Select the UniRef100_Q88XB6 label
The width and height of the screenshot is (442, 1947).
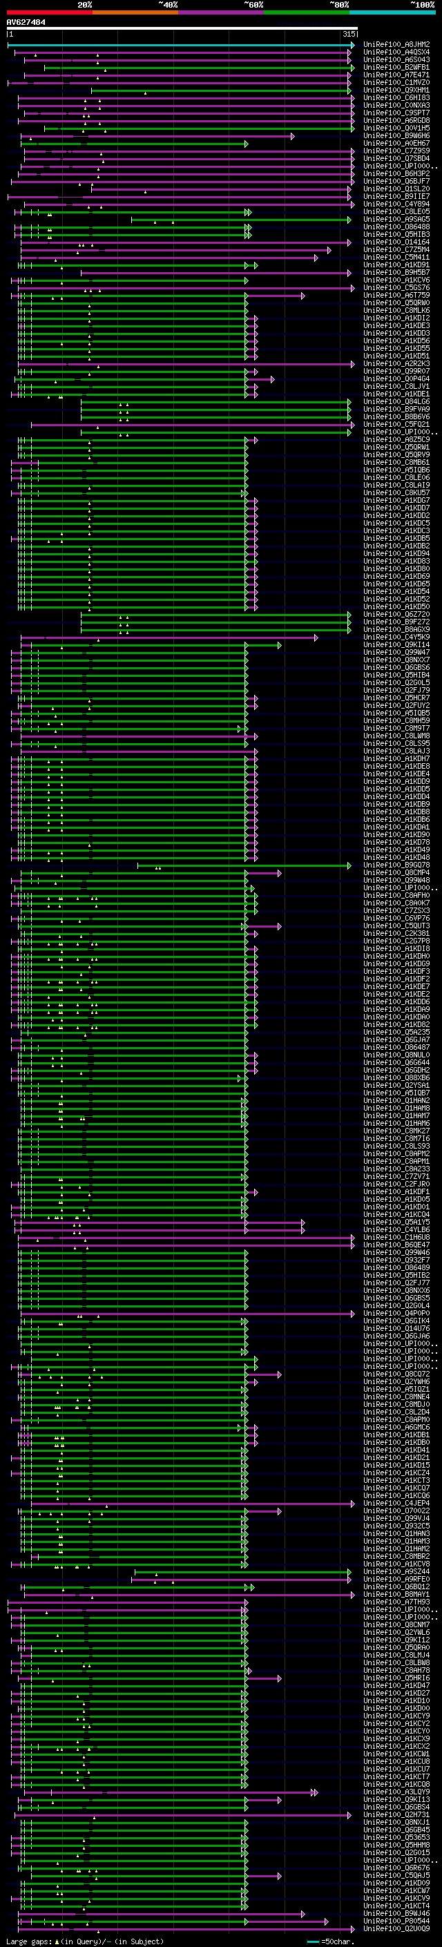click(x=396, y=1077)
